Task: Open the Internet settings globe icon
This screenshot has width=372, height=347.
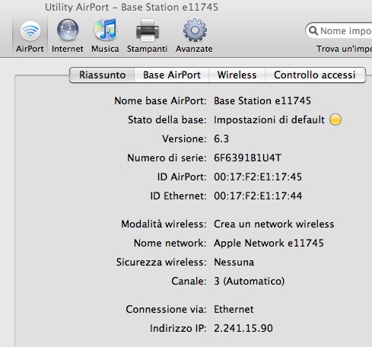Action: click(68, 30)
